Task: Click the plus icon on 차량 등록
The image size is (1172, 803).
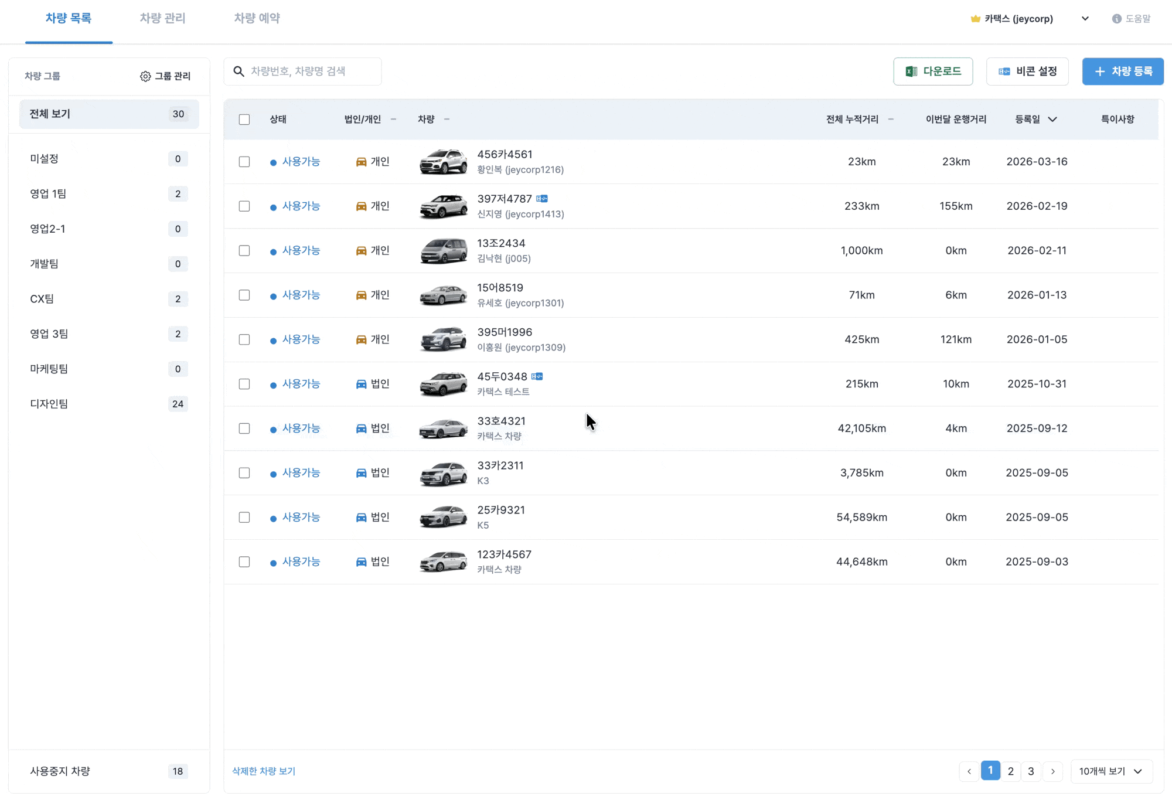Action: pyautogui.click(x=1100, y=72)
